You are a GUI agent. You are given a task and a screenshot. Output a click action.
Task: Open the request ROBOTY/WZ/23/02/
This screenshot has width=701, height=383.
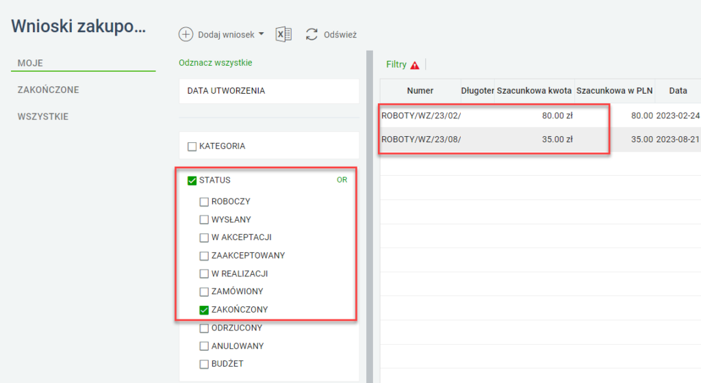(421, 116)
